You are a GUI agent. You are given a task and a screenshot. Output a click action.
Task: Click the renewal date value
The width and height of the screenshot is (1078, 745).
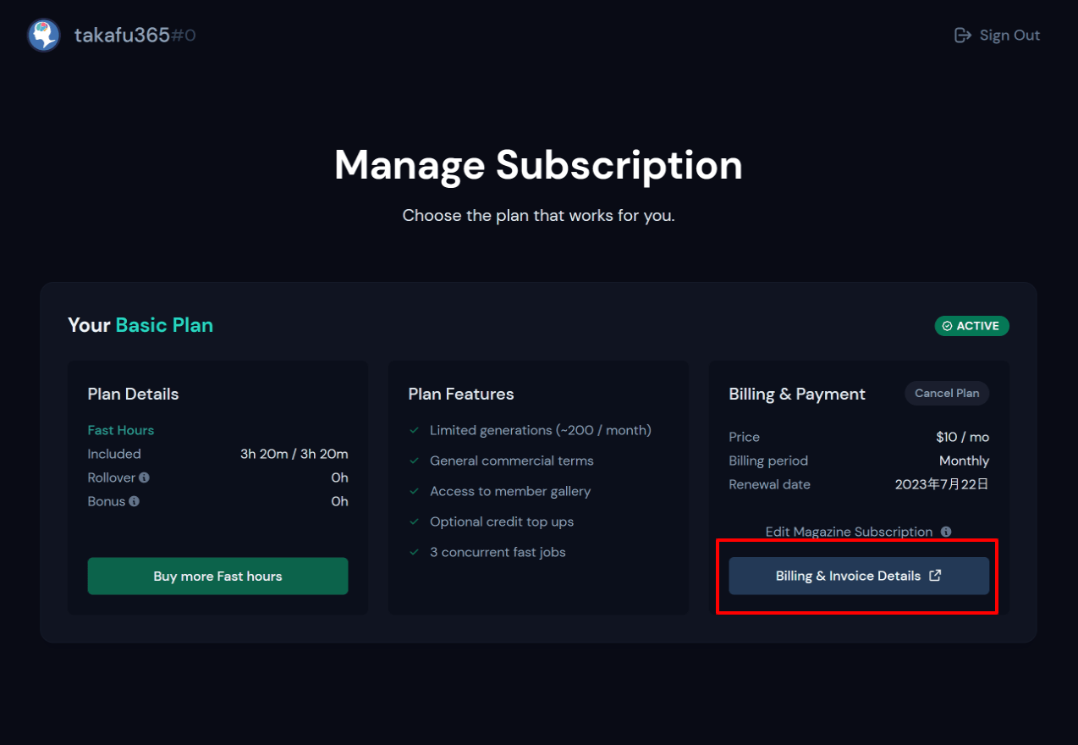942,484
